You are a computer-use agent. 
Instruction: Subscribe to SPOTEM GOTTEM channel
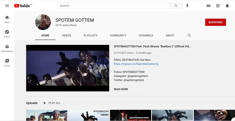[216, 22]
